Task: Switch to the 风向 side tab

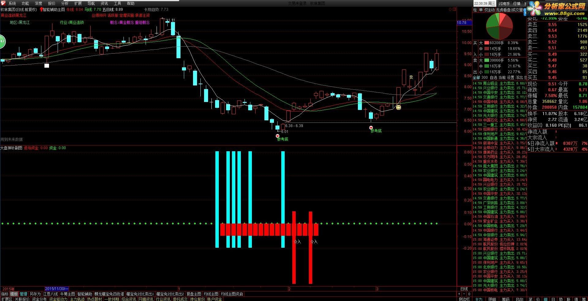Action: (x=519, y=299)
